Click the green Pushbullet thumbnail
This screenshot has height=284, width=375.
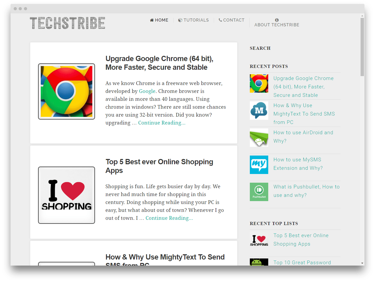(259, 192)
